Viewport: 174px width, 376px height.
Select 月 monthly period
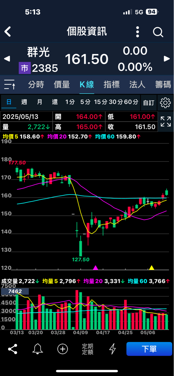click(40, 102)
